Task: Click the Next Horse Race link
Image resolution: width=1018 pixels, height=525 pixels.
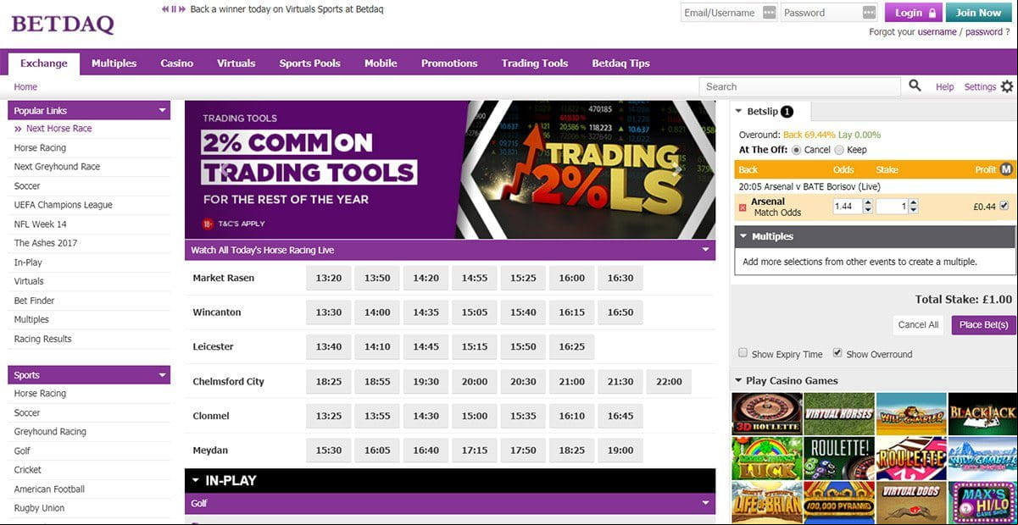Action: 58,129
